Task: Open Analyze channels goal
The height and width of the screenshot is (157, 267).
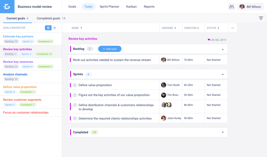Action: click(x=15, y=74)
